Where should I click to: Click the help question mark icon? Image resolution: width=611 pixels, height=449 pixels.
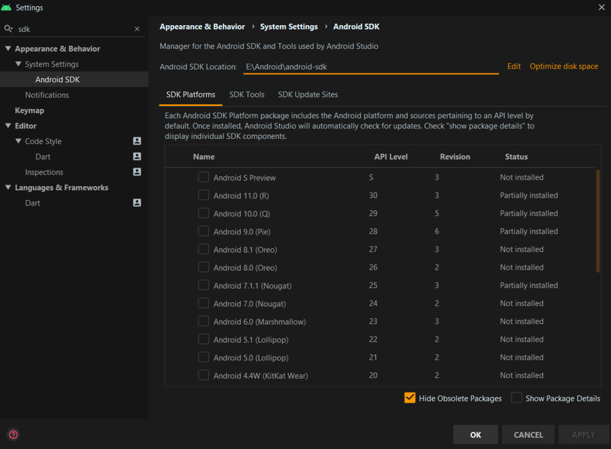click(x=13, y=435)
